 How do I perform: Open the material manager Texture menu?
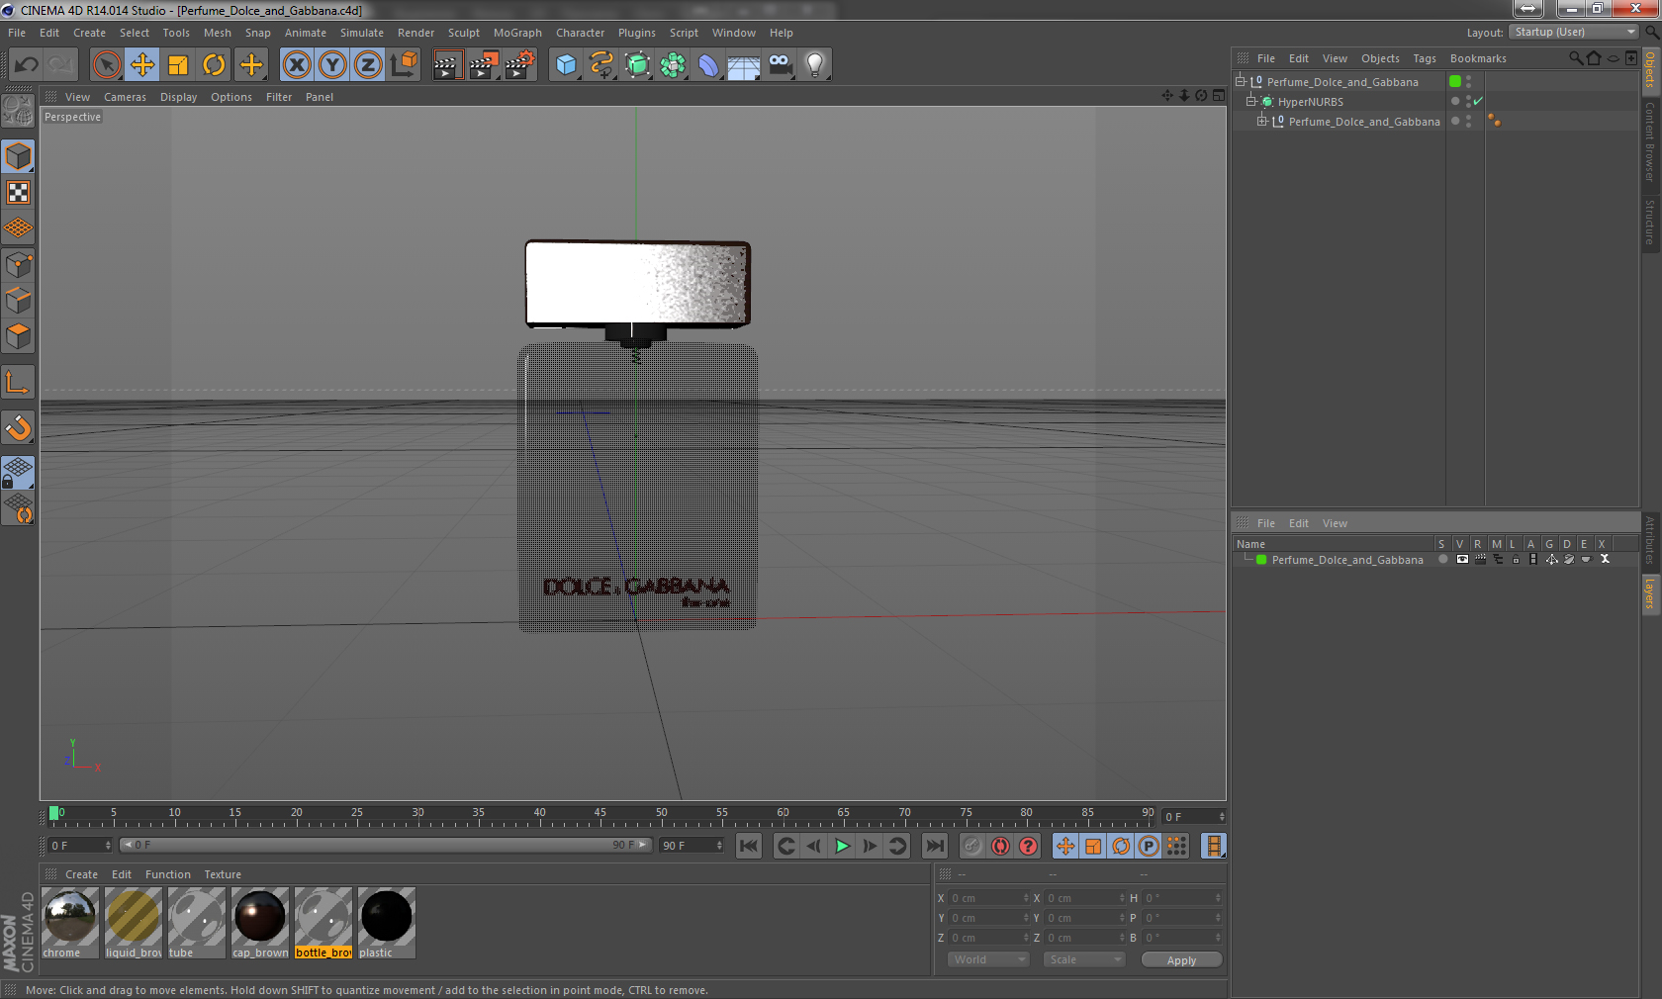[x=223, y=874]
